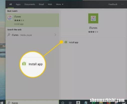Open the 'iTunes - Media player' web search
This screenshot has height=104, width=127.
coord(32,35)
